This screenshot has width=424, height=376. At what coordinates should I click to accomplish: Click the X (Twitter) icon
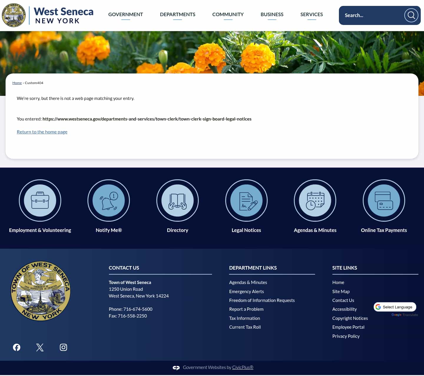[40, 347]
